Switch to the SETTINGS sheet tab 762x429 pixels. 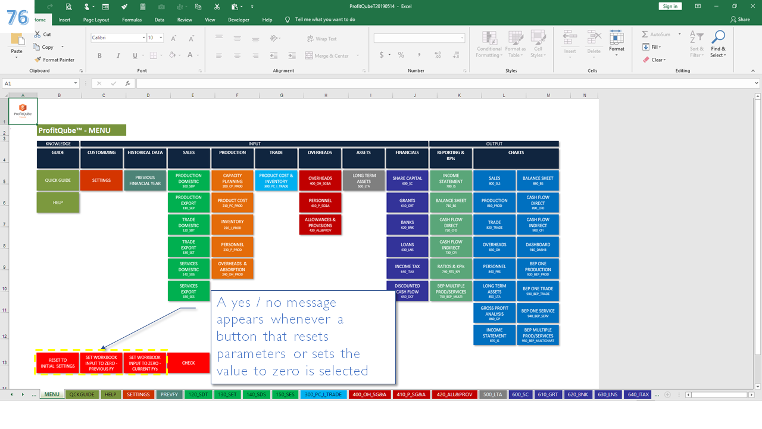tap(138, 394)
